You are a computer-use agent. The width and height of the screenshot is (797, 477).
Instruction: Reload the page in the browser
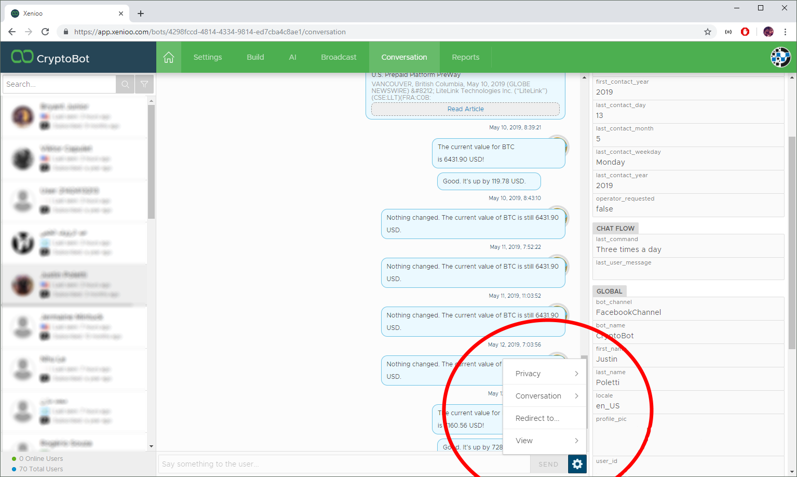pyautogui.click(x=45, y=32)
